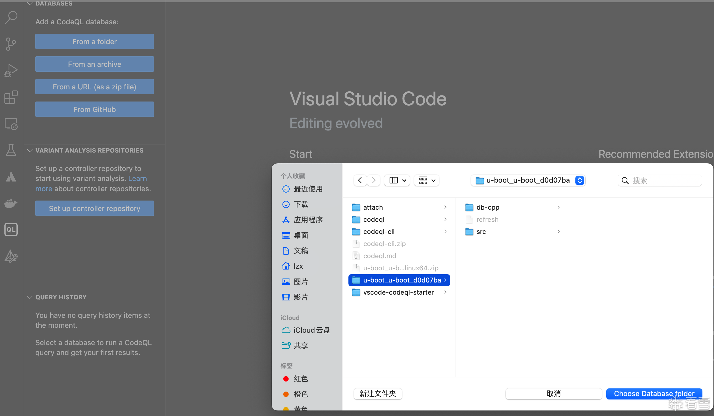
Task: Collapse the Query History section
Action: [x=30, y=297]
